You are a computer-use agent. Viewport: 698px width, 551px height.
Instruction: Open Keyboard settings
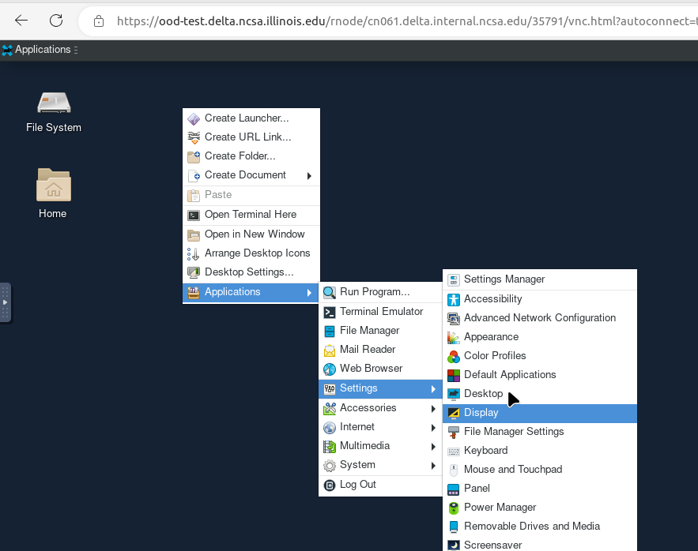486,450
